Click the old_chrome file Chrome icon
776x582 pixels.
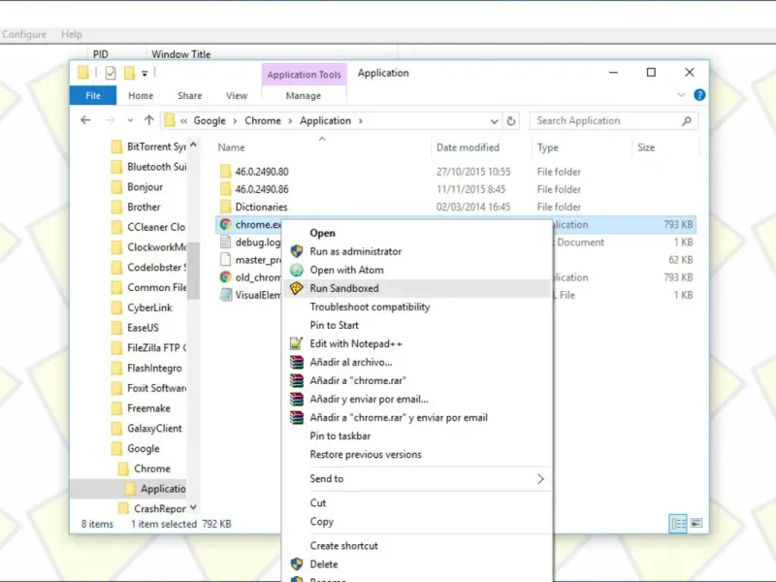point(225,277)
